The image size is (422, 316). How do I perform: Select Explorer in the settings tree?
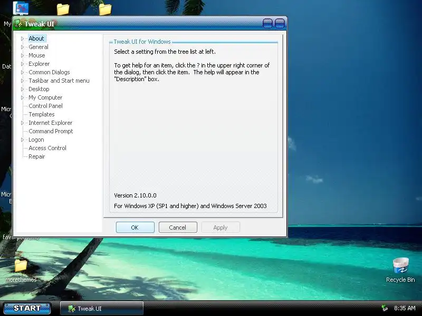point(39,64)
